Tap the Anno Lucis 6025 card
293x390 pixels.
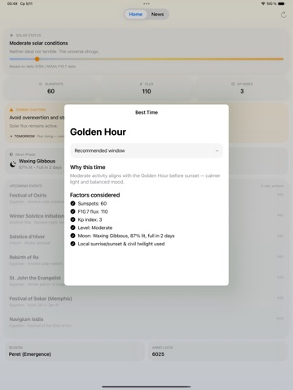click(x=218, y=351)
